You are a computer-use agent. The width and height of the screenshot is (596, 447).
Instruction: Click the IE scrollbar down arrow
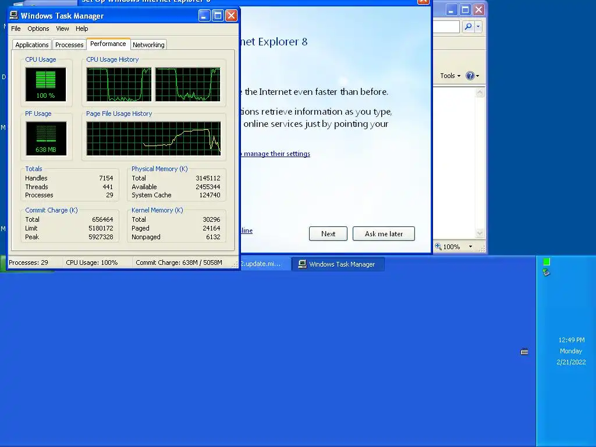tap(480, 233)
